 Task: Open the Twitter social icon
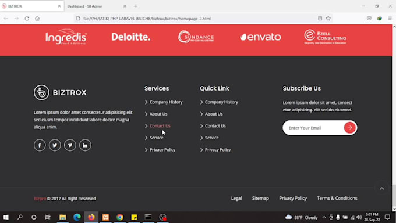[x=55, y=145]
